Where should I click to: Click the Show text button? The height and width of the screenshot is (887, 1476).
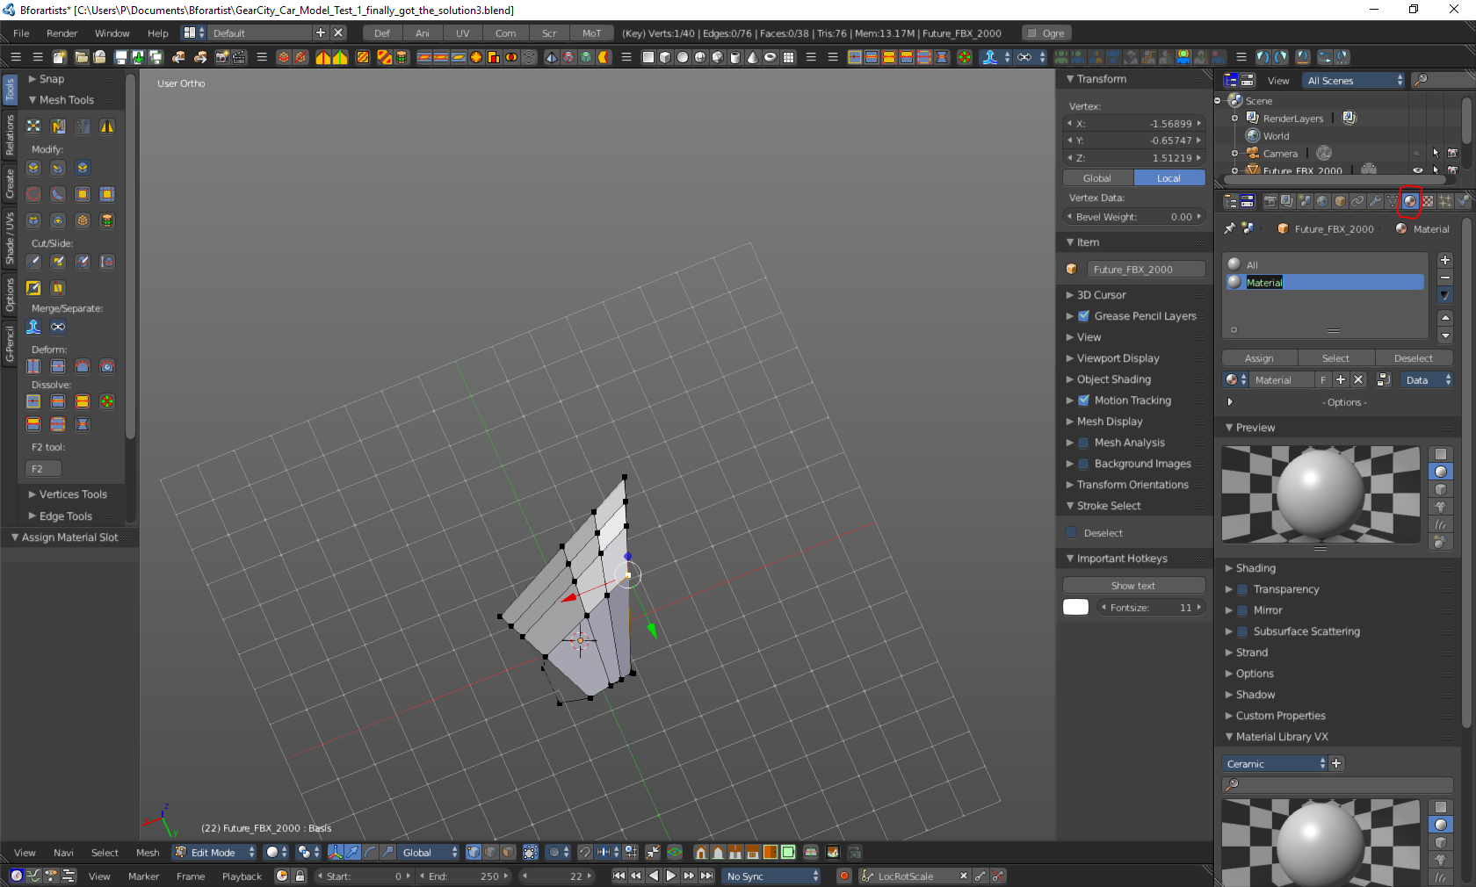pos(1132,586)
